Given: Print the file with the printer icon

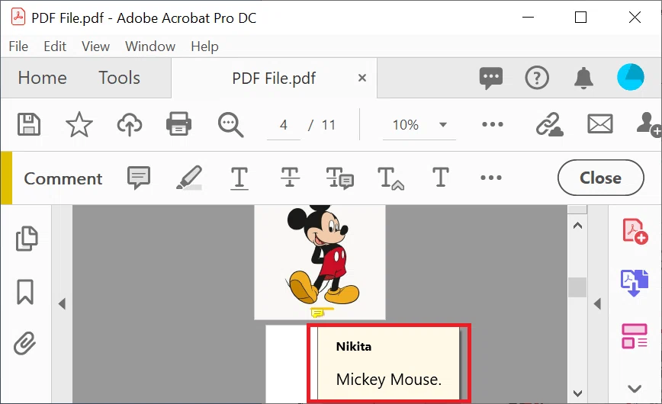Looking at the screenshot, I should (x=179, y=124).
